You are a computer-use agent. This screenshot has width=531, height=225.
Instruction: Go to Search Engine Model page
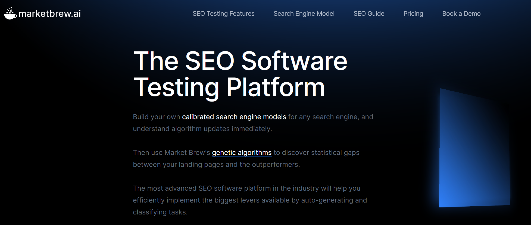304,14
